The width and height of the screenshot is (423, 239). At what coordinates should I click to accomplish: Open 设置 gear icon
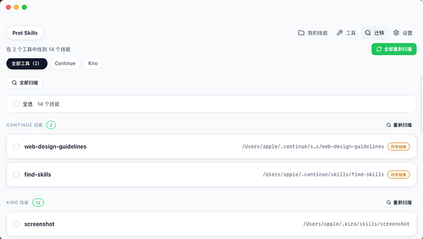[x=396, y=33]
